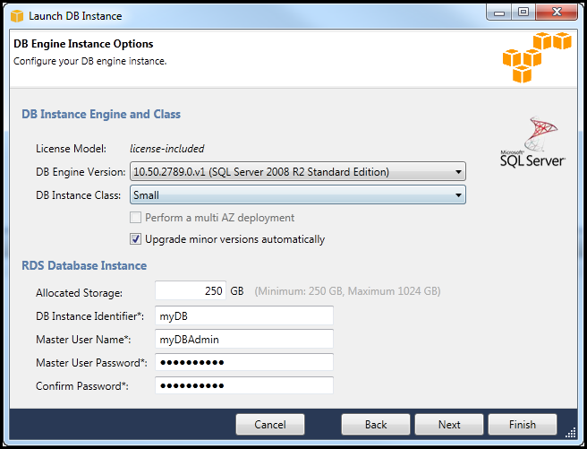This screenshot has width=587, height=449.
Task: Click the Cancel button
Action: (269, 425)
